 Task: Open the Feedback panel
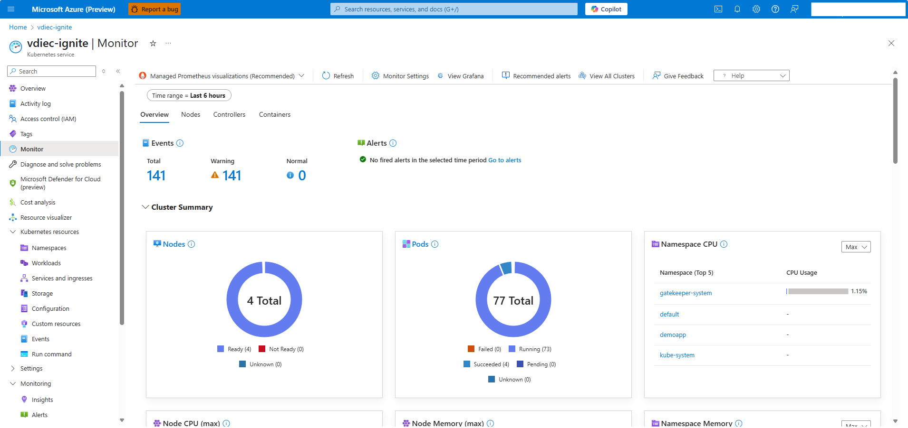[794, 9]
